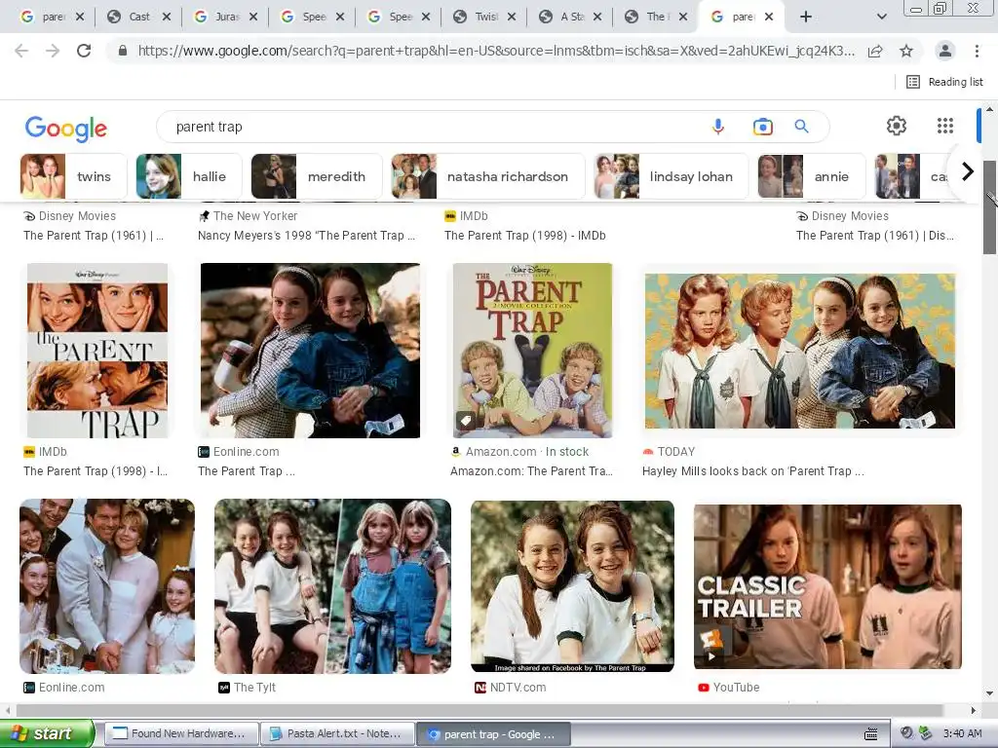
Task: Click the on-screen keyboard tray icon
Action: click(x=871, y=734)
